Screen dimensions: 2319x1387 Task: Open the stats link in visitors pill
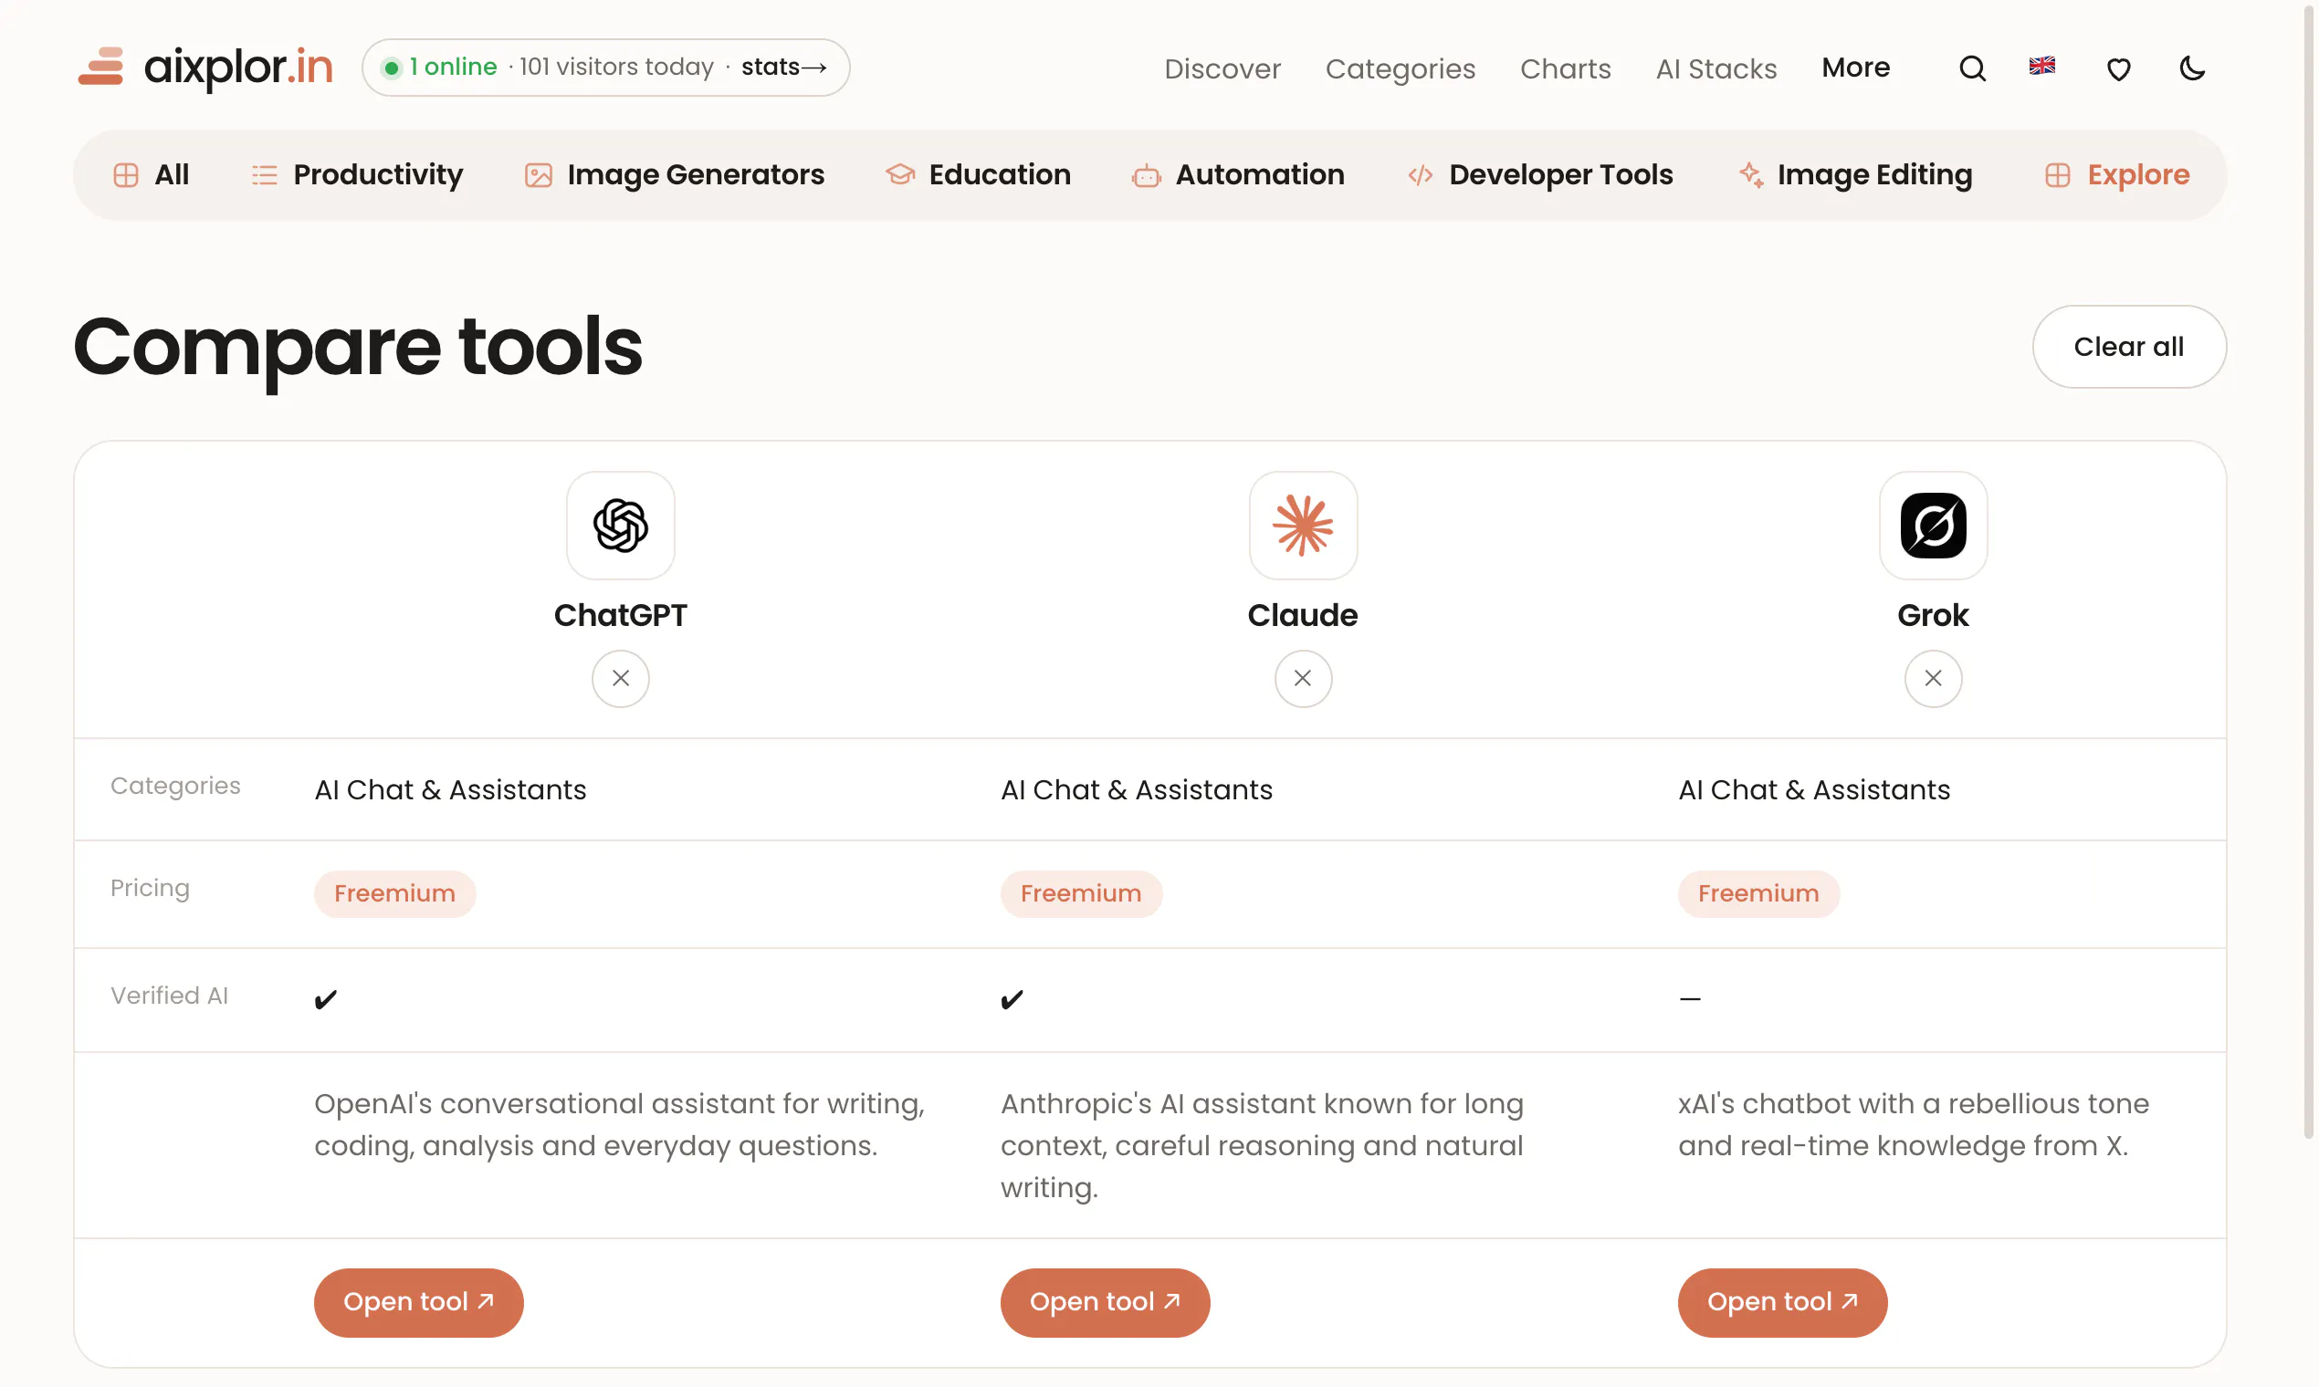click(783, 68)
